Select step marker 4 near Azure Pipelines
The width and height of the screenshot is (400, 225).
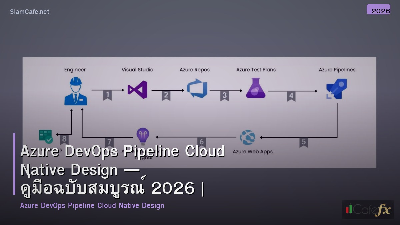[x=292, y=95]
